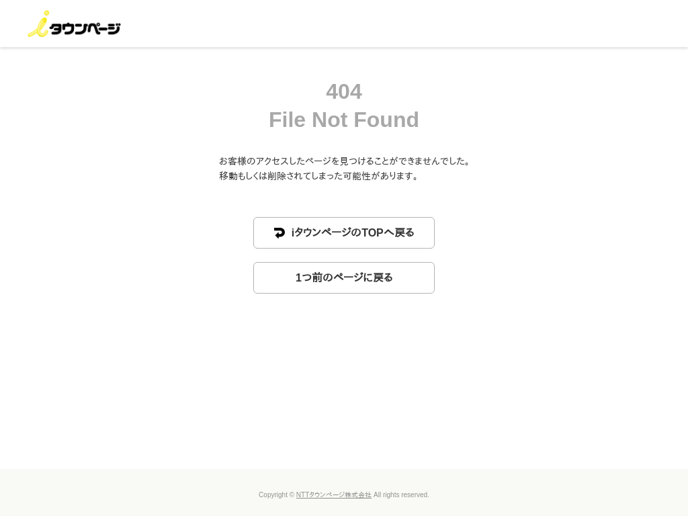Click the message line starting with 移動もしくは削除
Viewport: 688px width, 516px height.
pos(320,176)
